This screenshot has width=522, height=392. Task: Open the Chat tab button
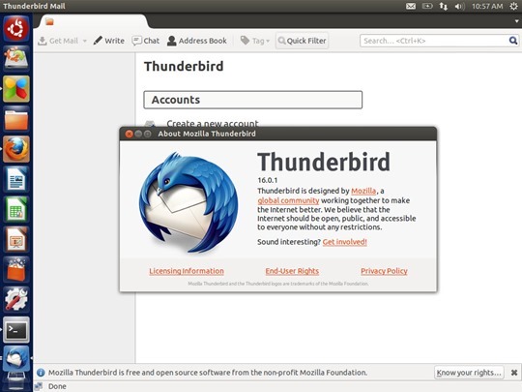coord(145,41)
